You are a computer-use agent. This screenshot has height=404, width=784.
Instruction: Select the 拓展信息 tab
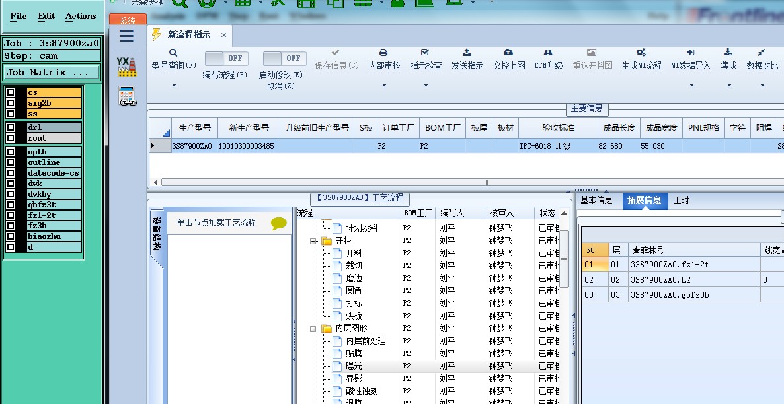click(645, 200)
